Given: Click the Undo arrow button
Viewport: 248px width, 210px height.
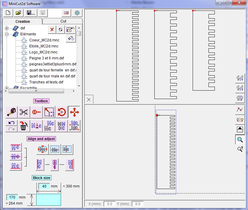Looking at the screenshot, I should 11,123.
